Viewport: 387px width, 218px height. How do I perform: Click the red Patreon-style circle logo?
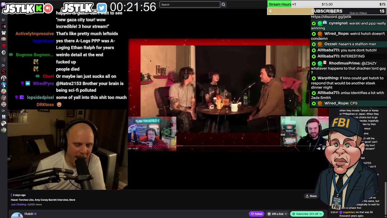click(x=48, y=8)
